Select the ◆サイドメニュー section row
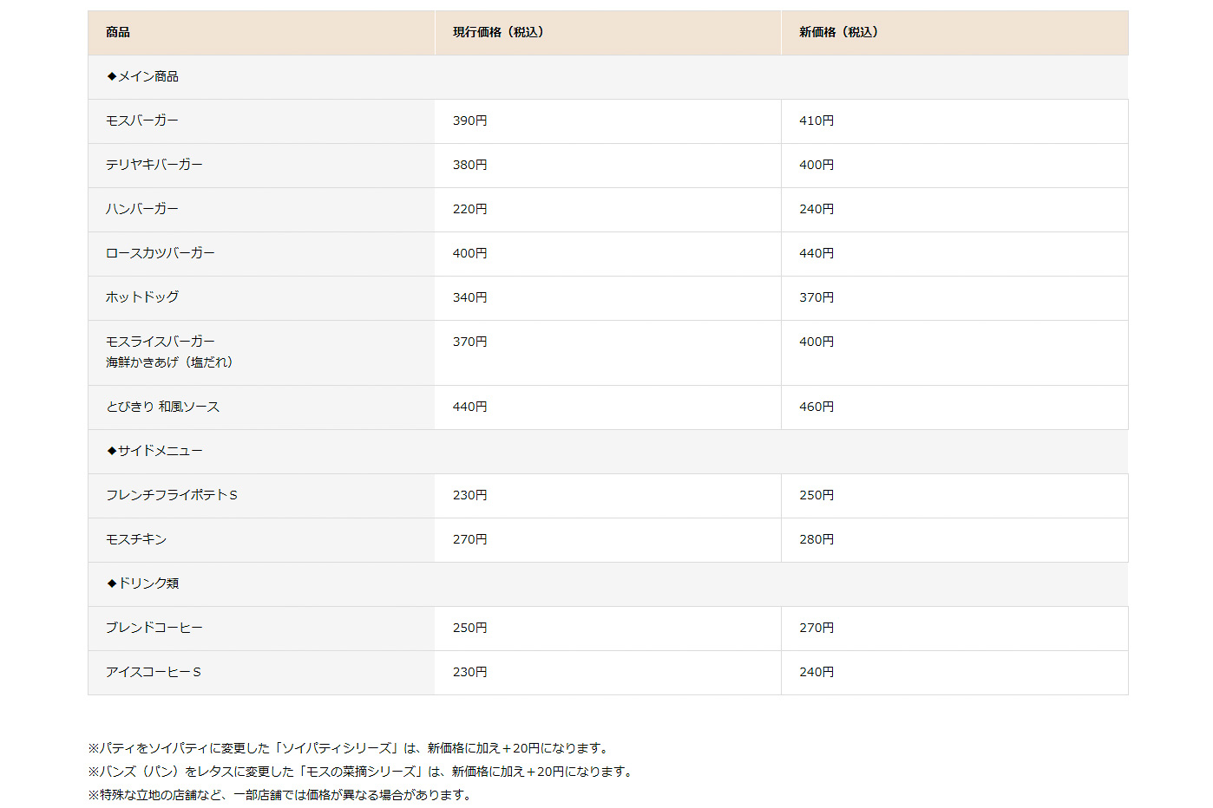 point(607,452)
